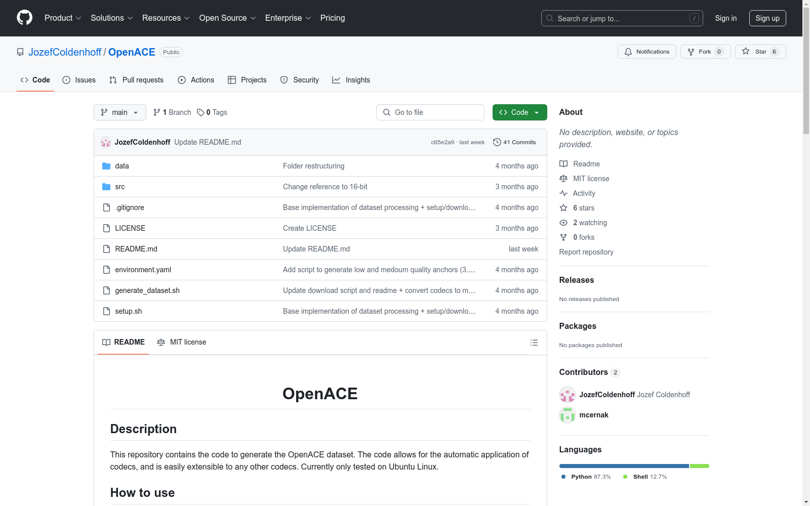Expand the Enterprise menu
This screenshot has height=506, width=810.
(x=288, y=18)
